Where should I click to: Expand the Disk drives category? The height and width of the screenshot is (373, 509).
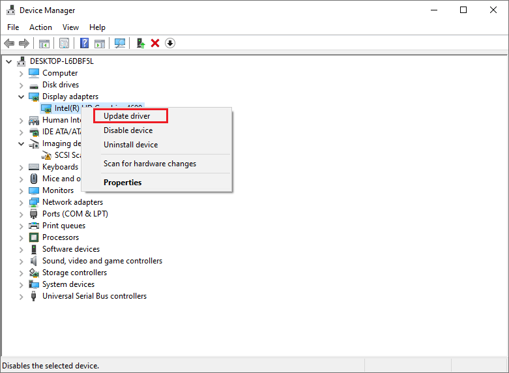(x=21, y=85)
